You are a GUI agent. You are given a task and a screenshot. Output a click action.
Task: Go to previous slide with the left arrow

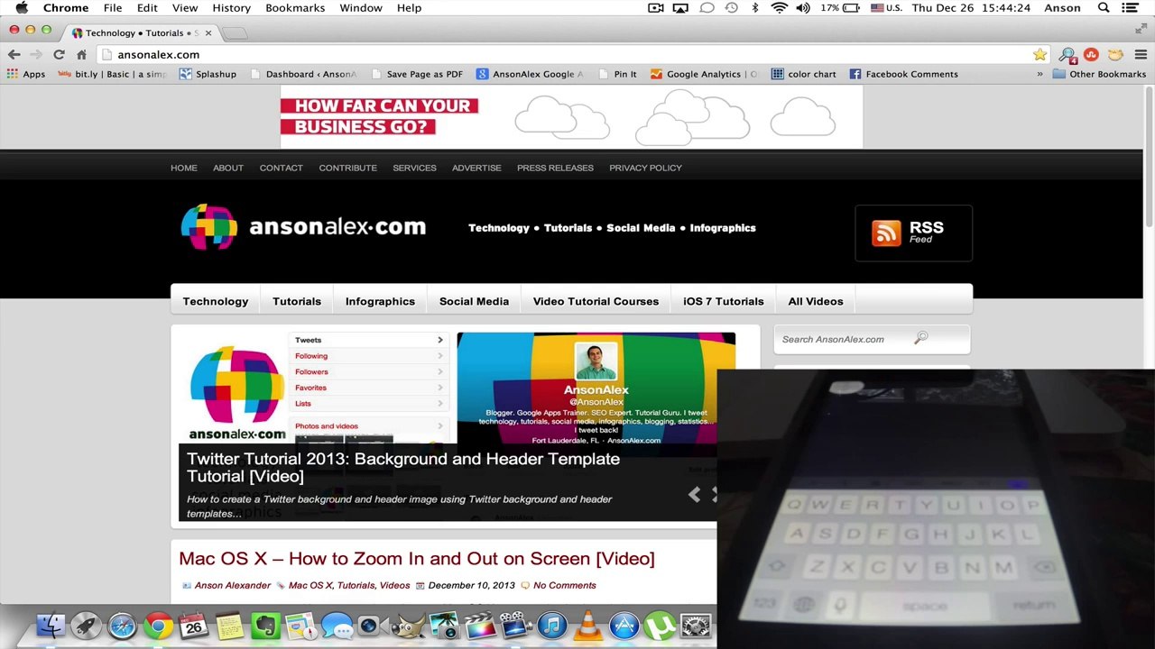tap(694, 494)
